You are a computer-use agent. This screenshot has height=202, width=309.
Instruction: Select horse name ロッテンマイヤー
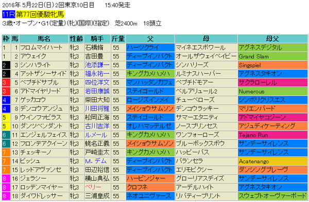pos(42,187)
